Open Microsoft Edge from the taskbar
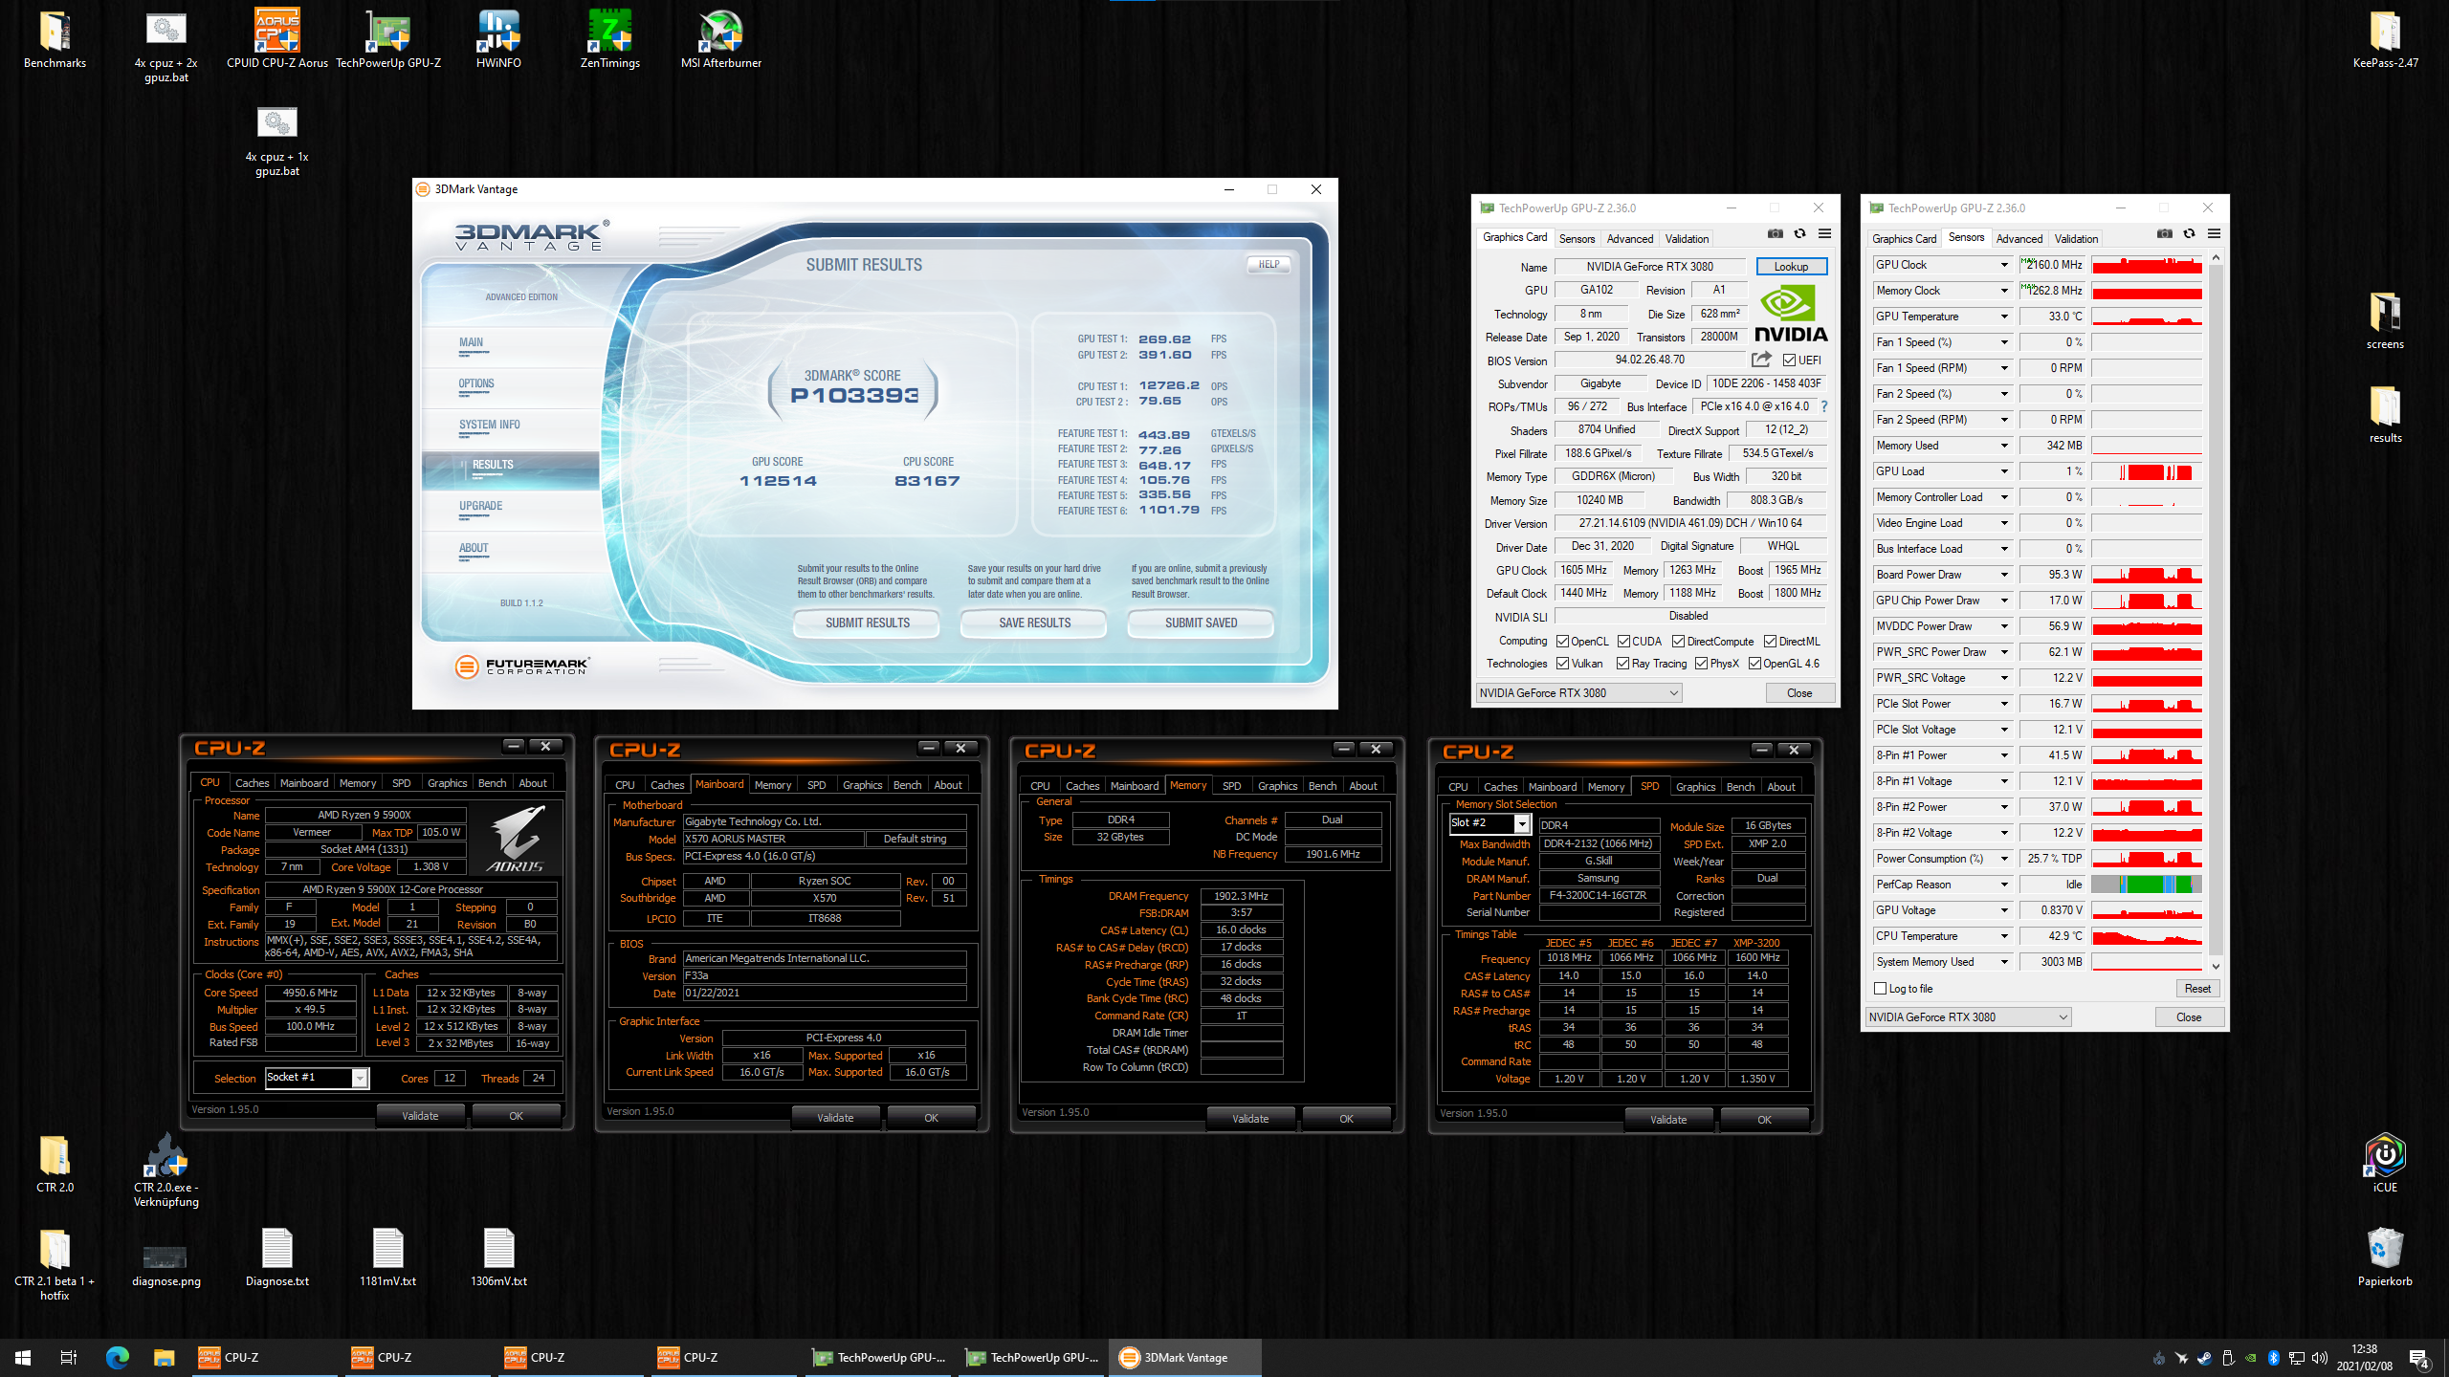 [x=117, y=1357]
